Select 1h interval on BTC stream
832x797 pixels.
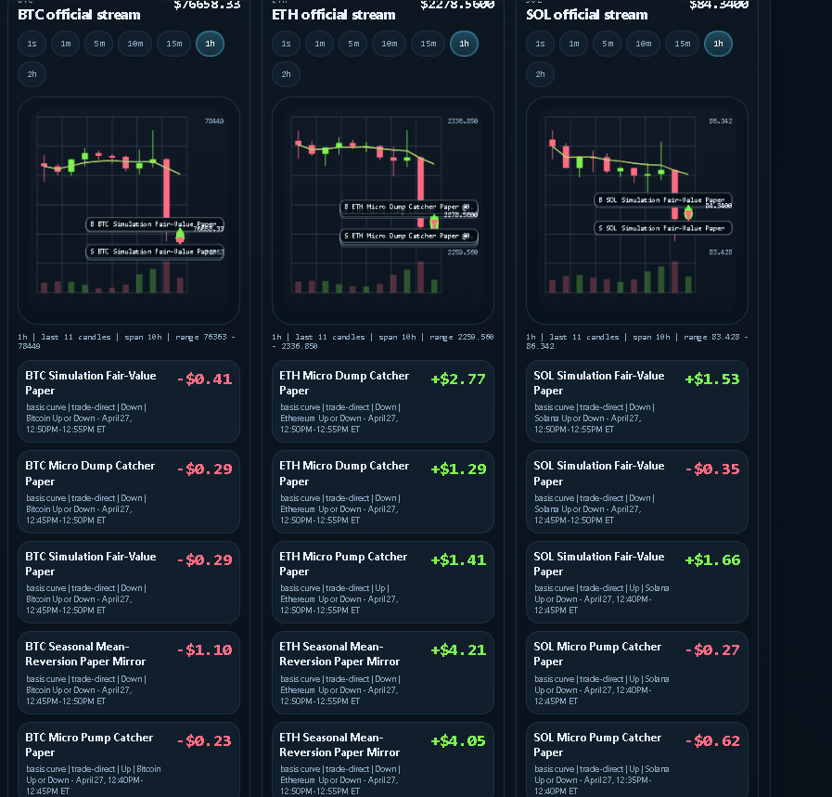point(211,44)
